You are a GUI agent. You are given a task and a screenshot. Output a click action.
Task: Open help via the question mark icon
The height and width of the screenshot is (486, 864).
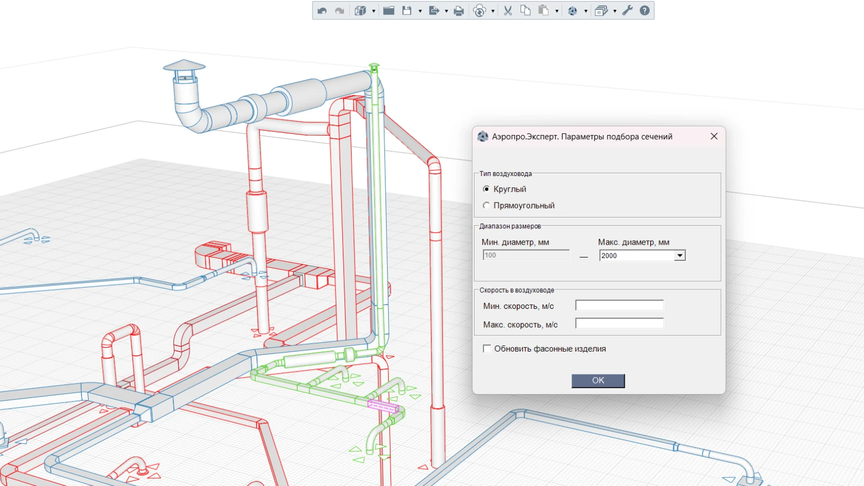point(645,11)
